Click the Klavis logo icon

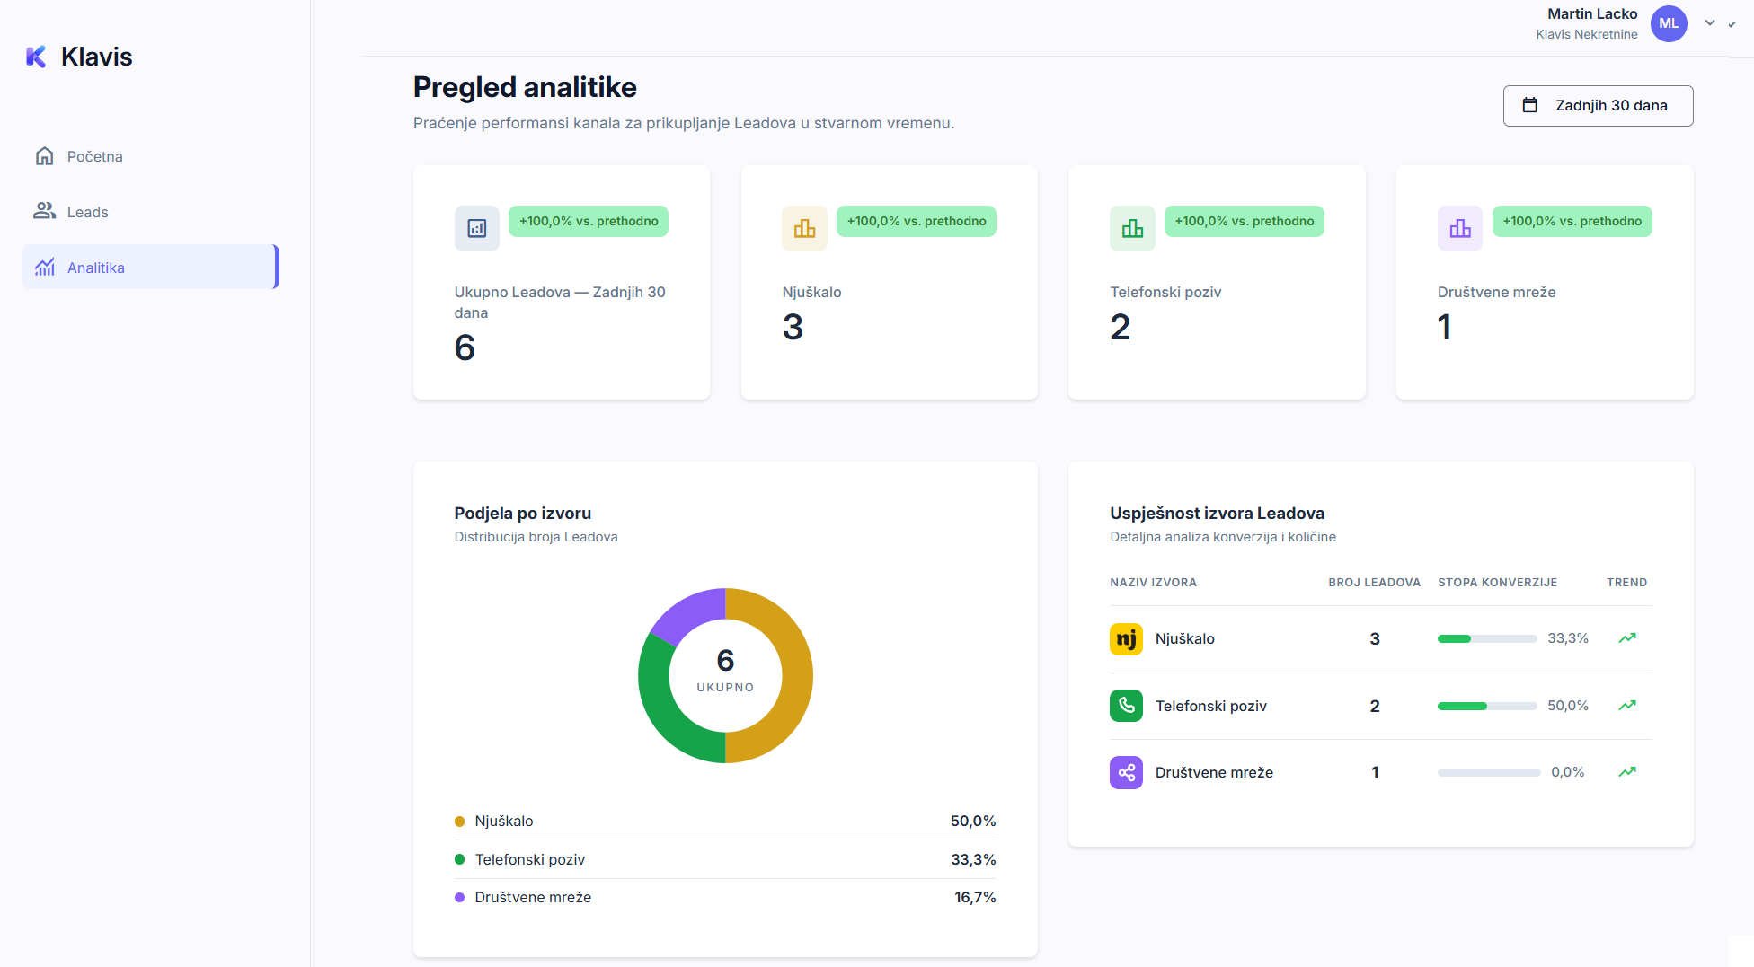36,57
